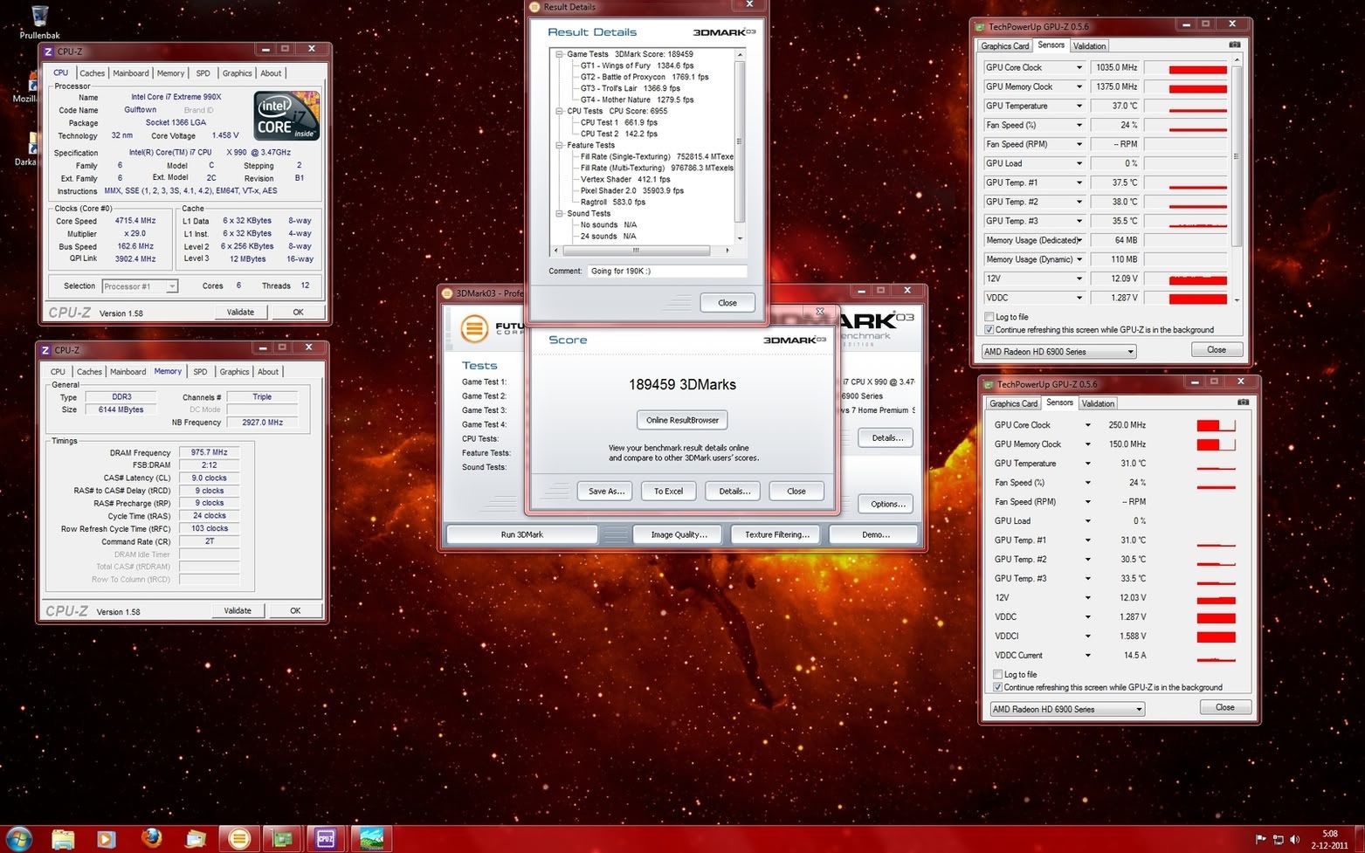Select the GT2 - Battle of Proxycon row

coord(645,77)
